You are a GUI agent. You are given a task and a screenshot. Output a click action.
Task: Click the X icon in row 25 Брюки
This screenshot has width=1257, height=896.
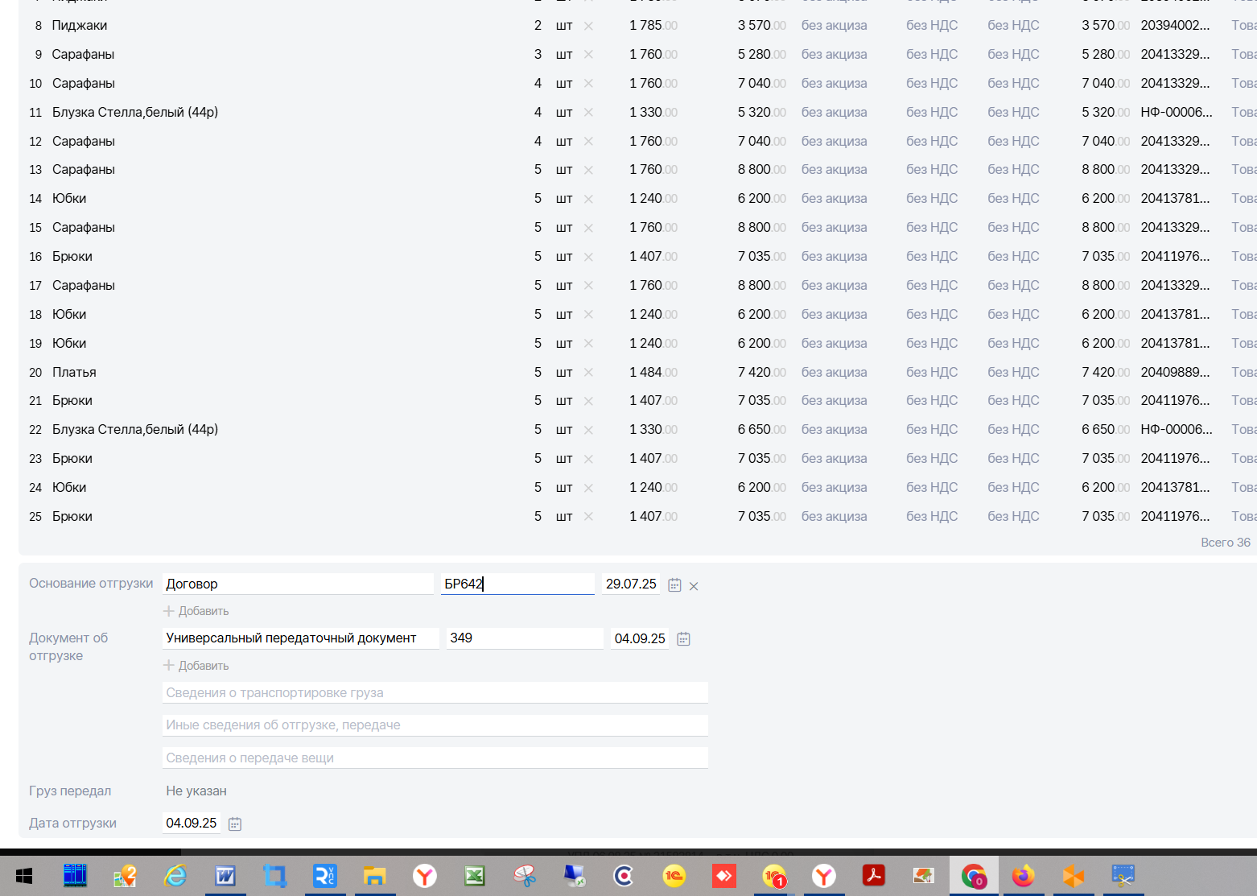coord(588,517)
